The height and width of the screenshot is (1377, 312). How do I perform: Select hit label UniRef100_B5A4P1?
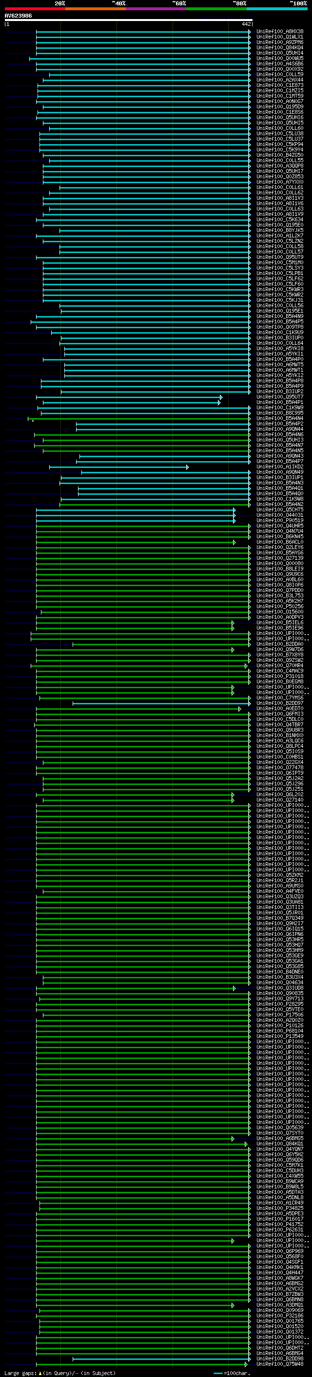(x=280, y=403)
